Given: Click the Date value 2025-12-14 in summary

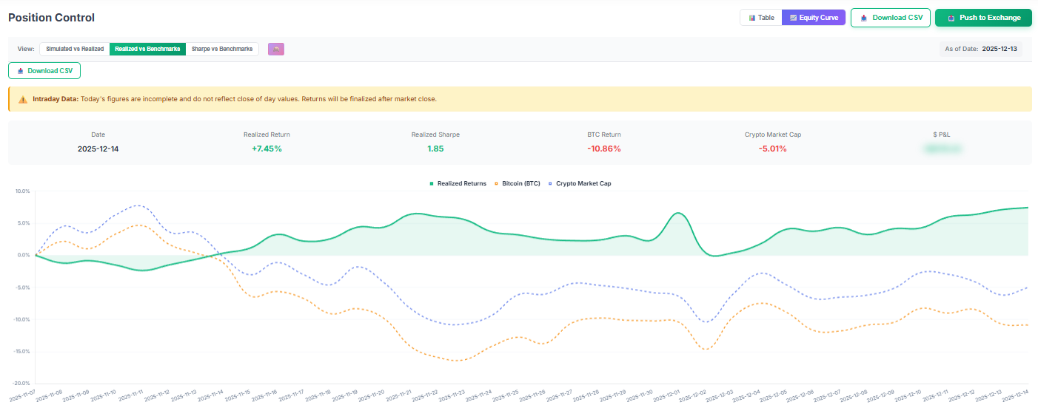Looking at the screenshot, I should [98, 149].
